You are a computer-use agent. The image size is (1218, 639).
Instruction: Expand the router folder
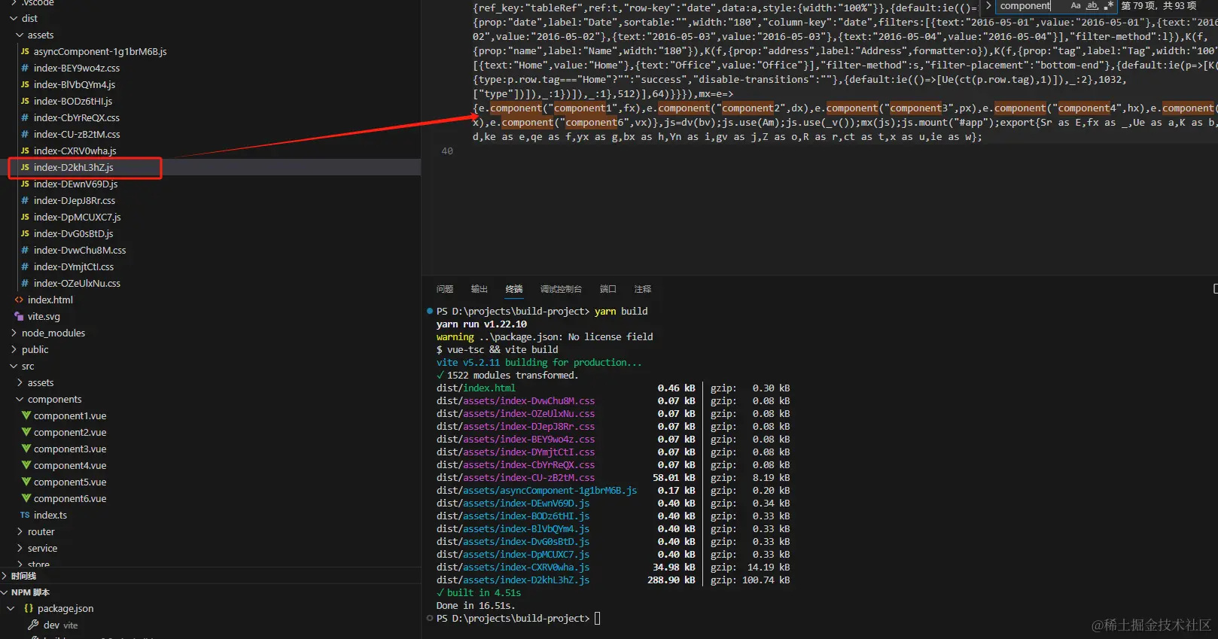tap(20, 531)
